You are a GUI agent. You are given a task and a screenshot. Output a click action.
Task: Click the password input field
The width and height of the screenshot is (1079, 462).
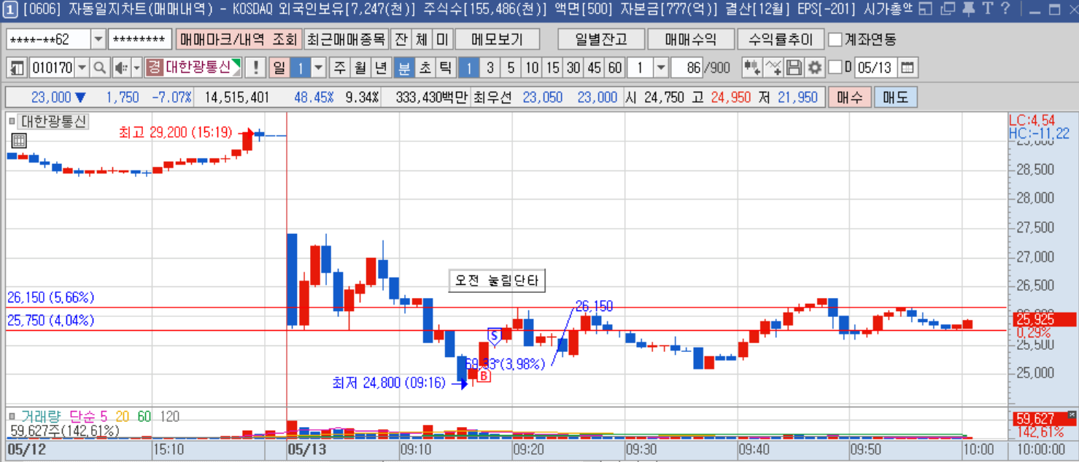tap(140, 39)
